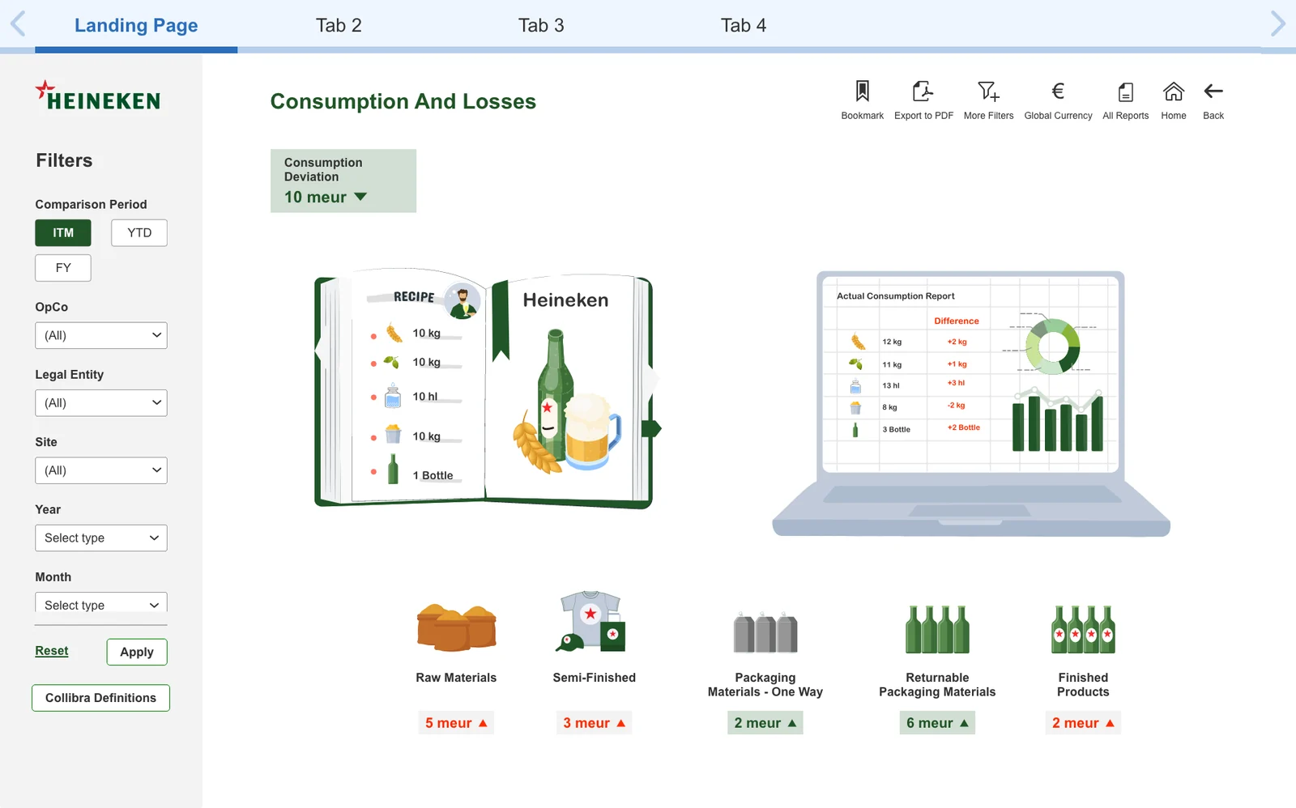Image resolution: width=1296 pixels, height=808 pixels.
Task: Click the Returnable Packaging 6 meur badge
Action: 937,723
